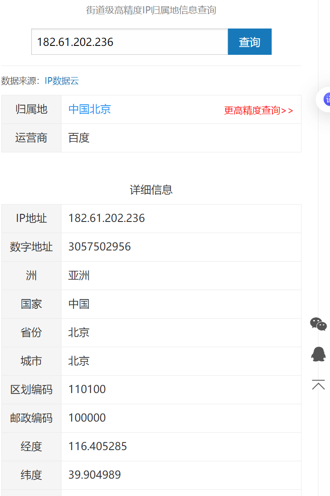The image size is (330, 496).
Task: Click the 国家 row label
Action: point(31,304)
